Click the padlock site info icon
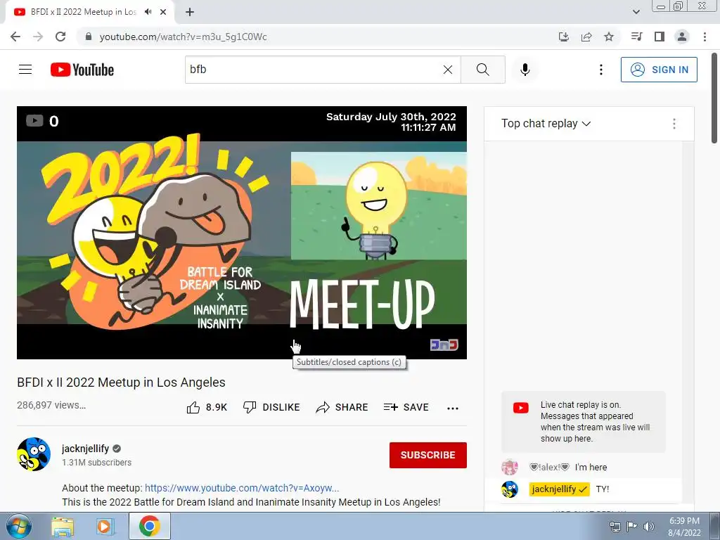This screenshot has width=720, height=540. (x=89, y=37)
